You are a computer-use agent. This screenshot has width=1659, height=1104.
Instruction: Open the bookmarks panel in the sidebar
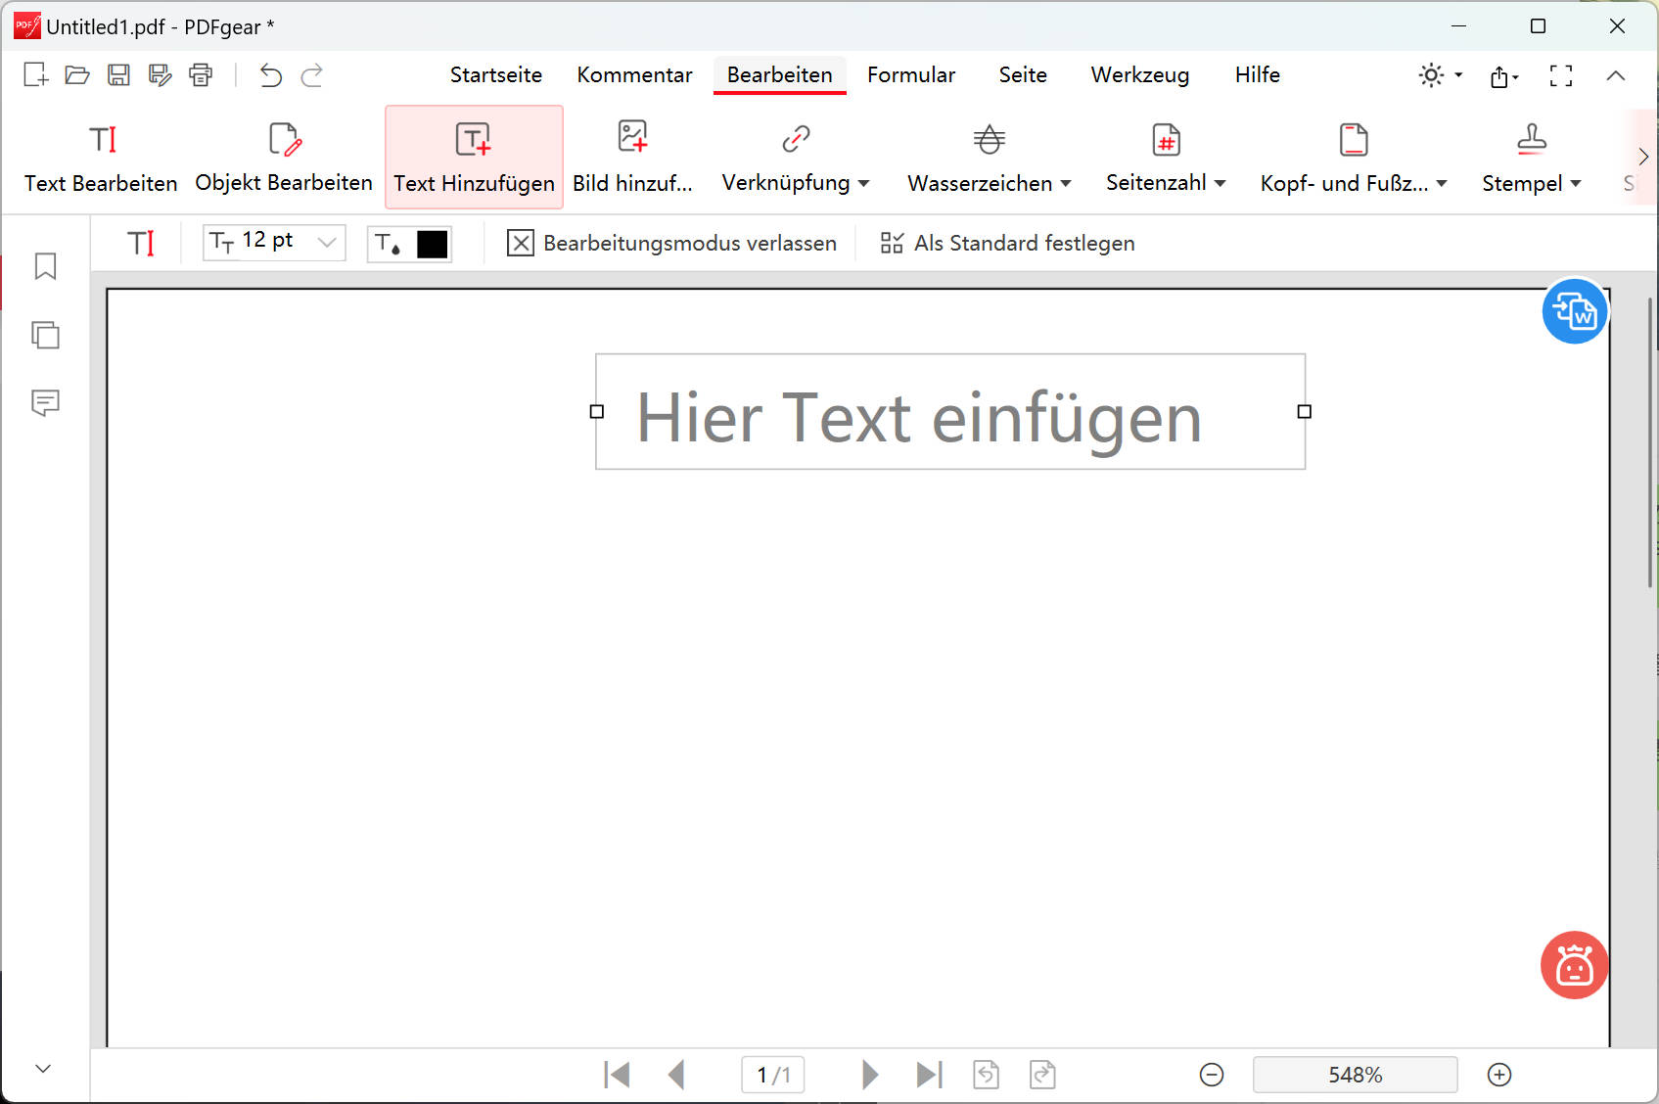click(x=44, y=265)
